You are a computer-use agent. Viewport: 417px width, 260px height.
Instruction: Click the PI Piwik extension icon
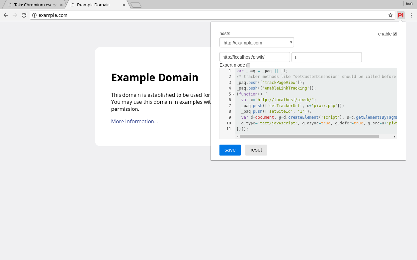[401, 15]
